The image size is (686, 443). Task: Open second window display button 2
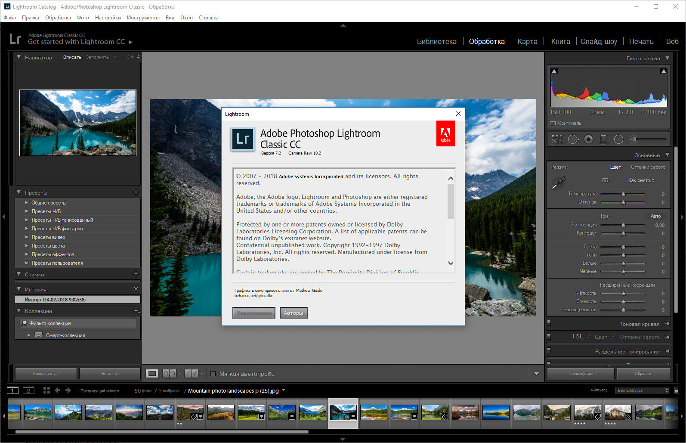28,390
